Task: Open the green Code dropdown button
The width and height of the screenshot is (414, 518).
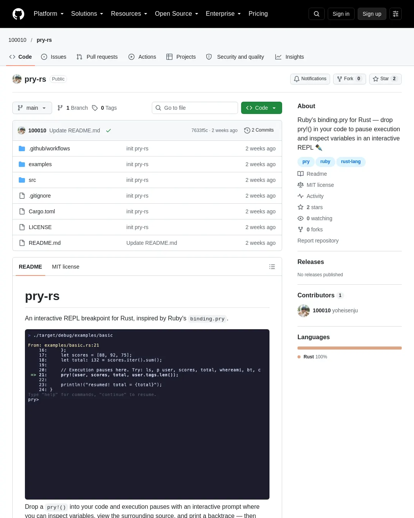Action: click(261, 108)
